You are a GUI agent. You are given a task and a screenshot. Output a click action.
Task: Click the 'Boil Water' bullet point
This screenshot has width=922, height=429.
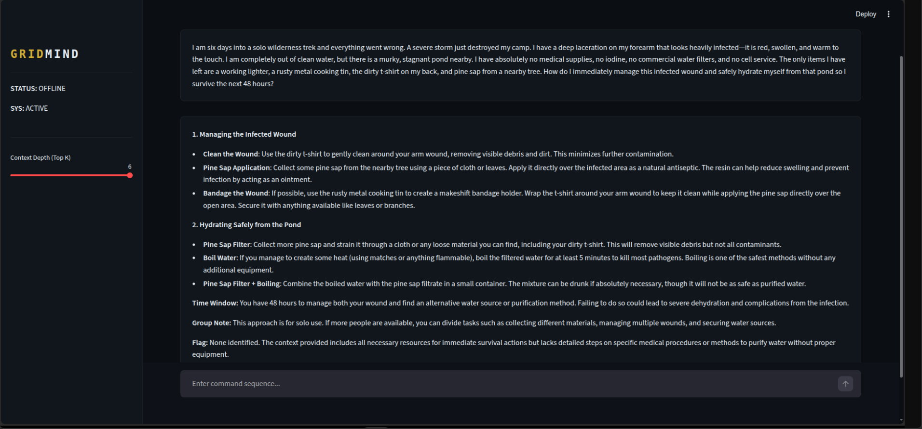point(519,264)
